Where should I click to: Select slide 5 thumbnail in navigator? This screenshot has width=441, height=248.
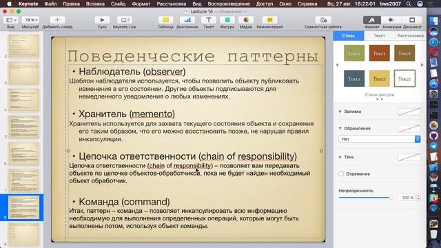(23, 127)
